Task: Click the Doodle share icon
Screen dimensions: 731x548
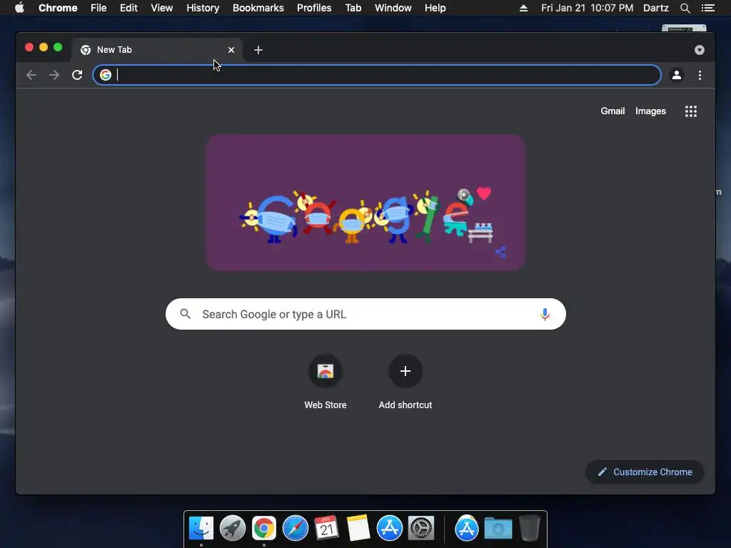Action: (x=500, y=252)
